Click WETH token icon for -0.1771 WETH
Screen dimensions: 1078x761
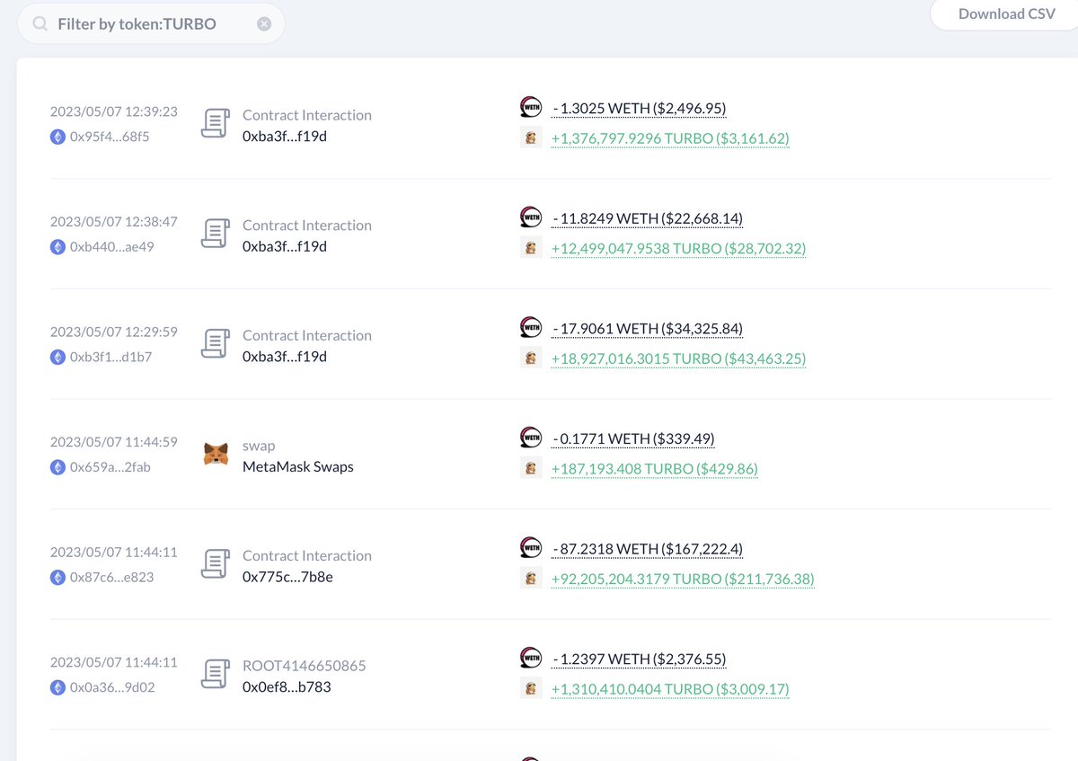(531, 438)
